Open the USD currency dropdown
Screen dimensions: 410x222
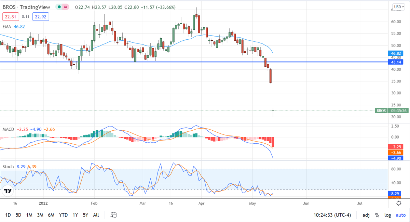click(x=398, y=6)
